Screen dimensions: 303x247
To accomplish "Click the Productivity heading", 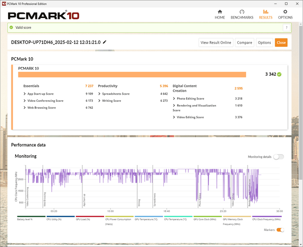I will (107, 86).
